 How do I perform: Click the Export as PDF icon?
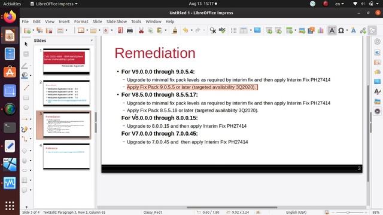tap(120, 30)
